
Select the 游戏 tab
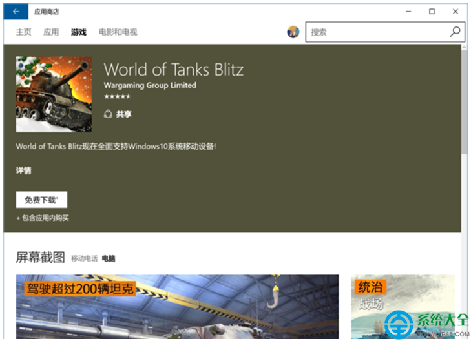point(78,32)
